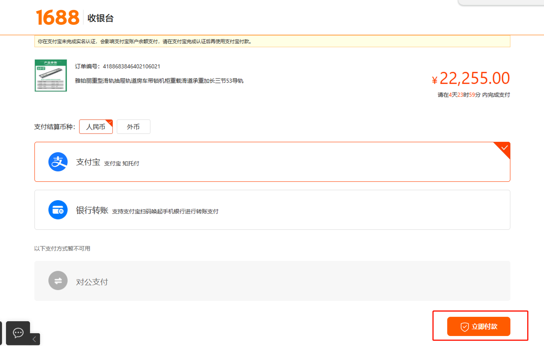This screenshot has height=346, width=544.
Task: Click the checkmark badge on 人民币 option
Action: pos(109,121)
